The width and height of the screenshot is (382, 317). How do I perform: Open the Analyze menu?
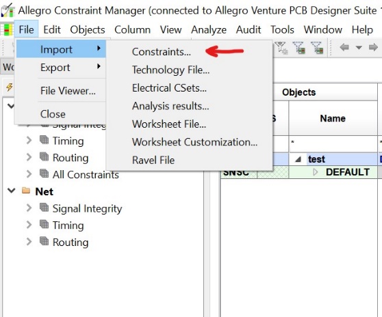click(209, 29)
